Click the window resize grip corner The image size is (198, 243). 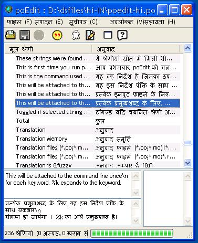point(190,235)
